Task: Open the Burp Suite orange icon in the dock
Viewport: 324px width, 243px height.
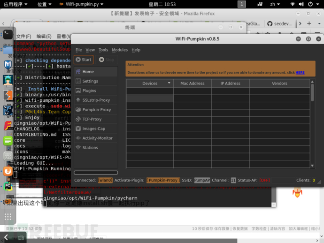Action: (8, 95)
